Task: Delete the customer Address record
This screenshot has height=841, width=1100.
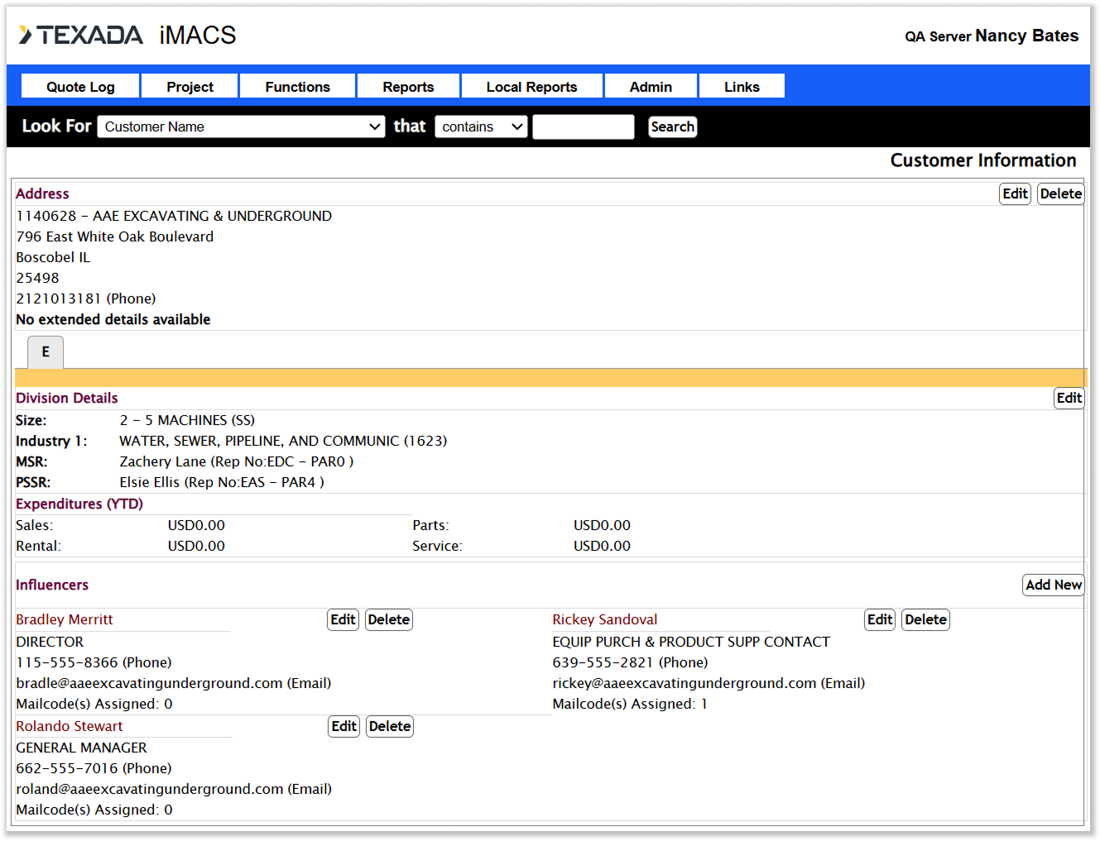Action: tap(1060, 194)
